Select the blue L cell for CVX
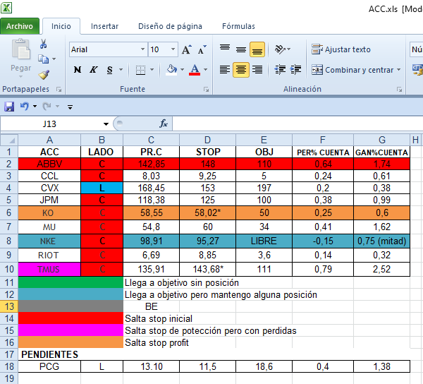 pyautogui.click(x=102, y=188)
